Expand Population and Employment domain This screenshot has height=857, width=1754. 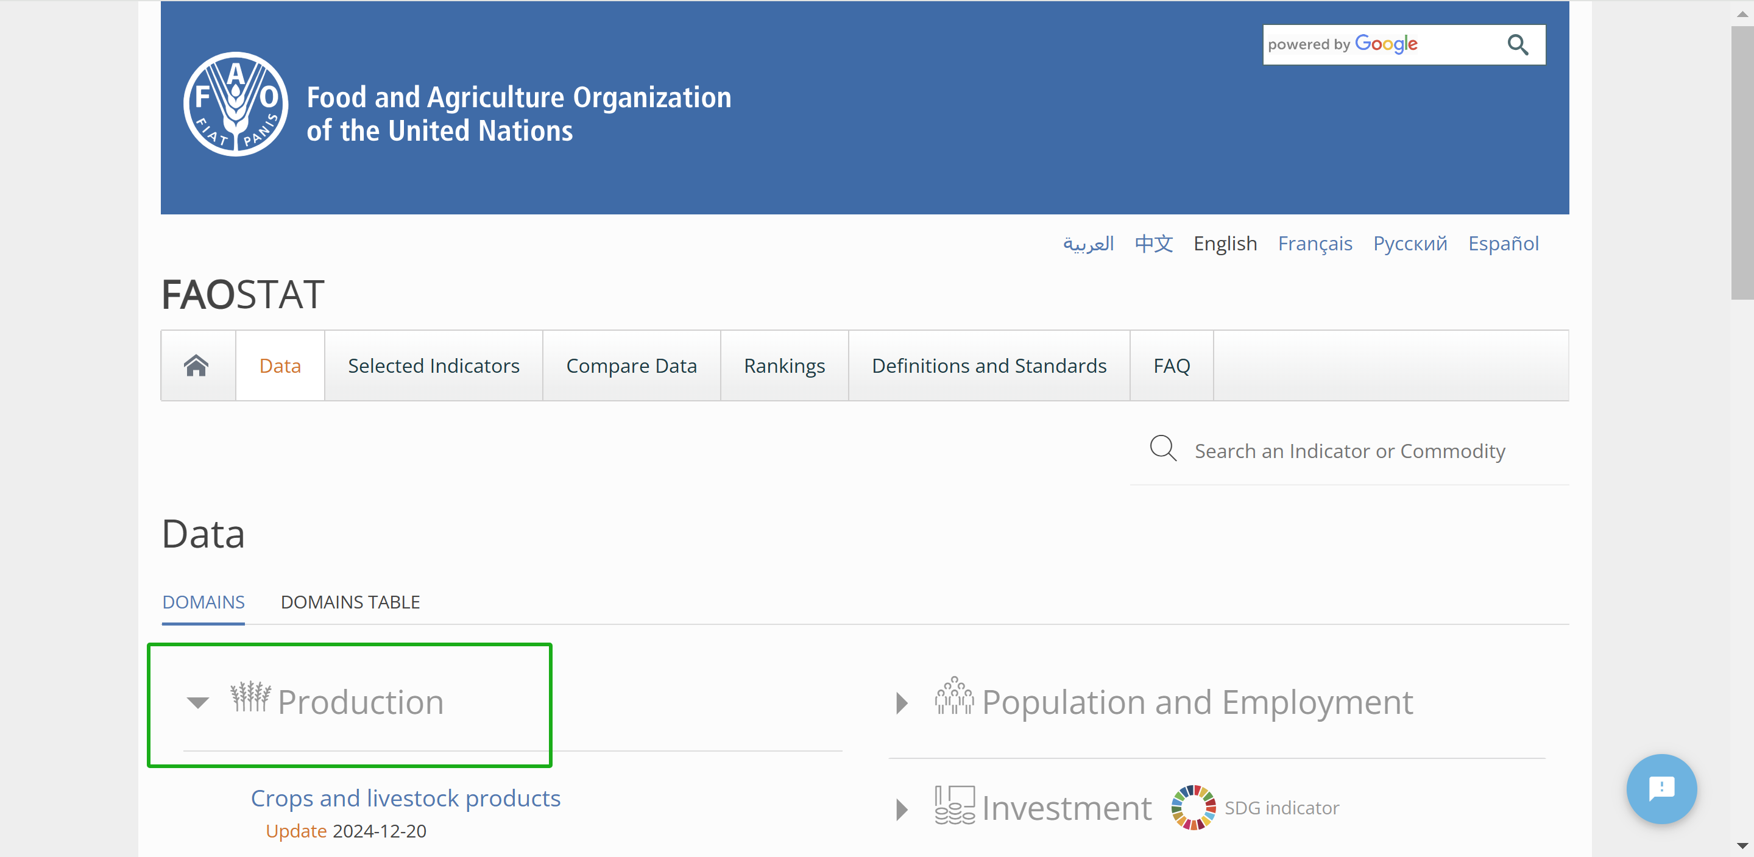pyautogui.click(x=902, y=702)
